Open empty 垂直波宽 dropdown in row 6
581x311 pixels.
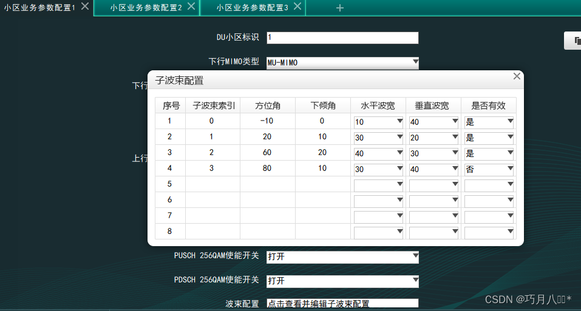(x=433, y=201)
